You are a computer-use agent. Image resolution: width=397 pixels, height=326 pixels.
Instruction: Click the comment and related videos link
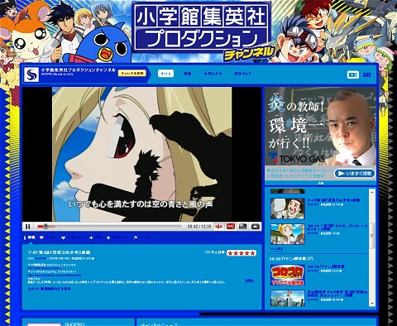coord(49,289)
